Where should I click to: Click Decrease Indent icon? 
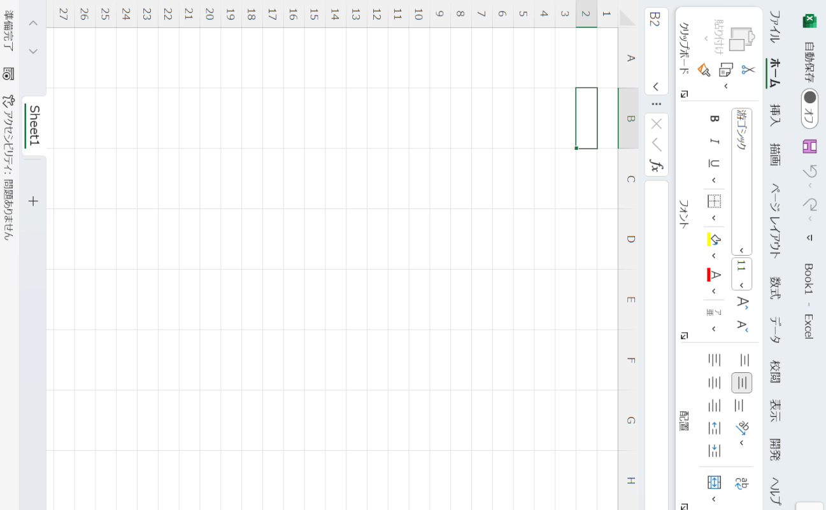point(714,428)
